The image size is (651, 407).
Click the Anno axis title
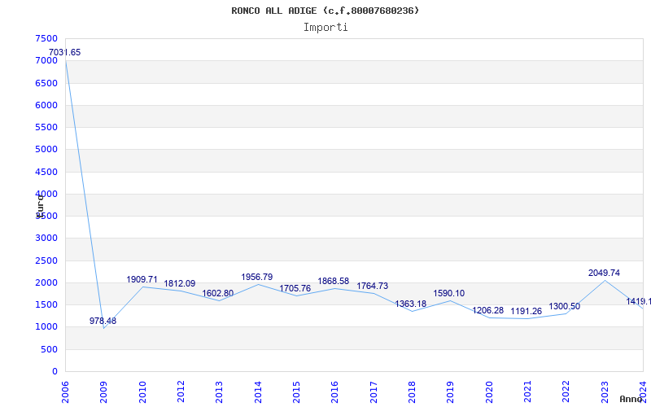pyautogui.click(x=631, y=399)
